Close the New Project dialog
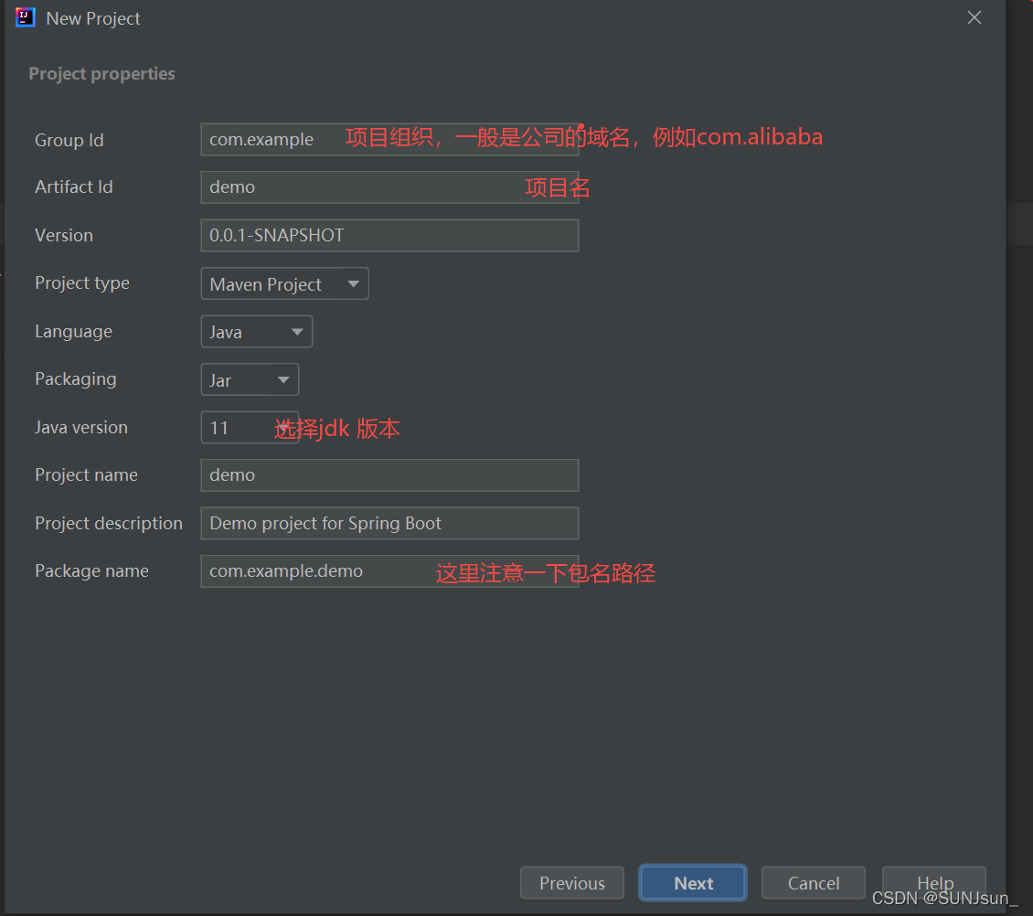Viewport: 1033px width, 916px height. [974, 16]
